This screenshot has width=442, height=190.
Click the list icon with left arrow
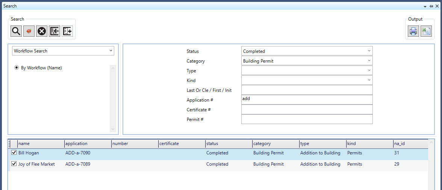[x=54, y=31]
